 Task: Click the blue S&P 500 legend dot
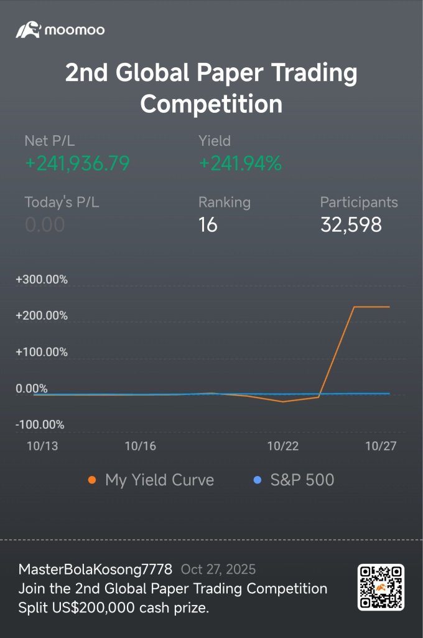point(257,480)
